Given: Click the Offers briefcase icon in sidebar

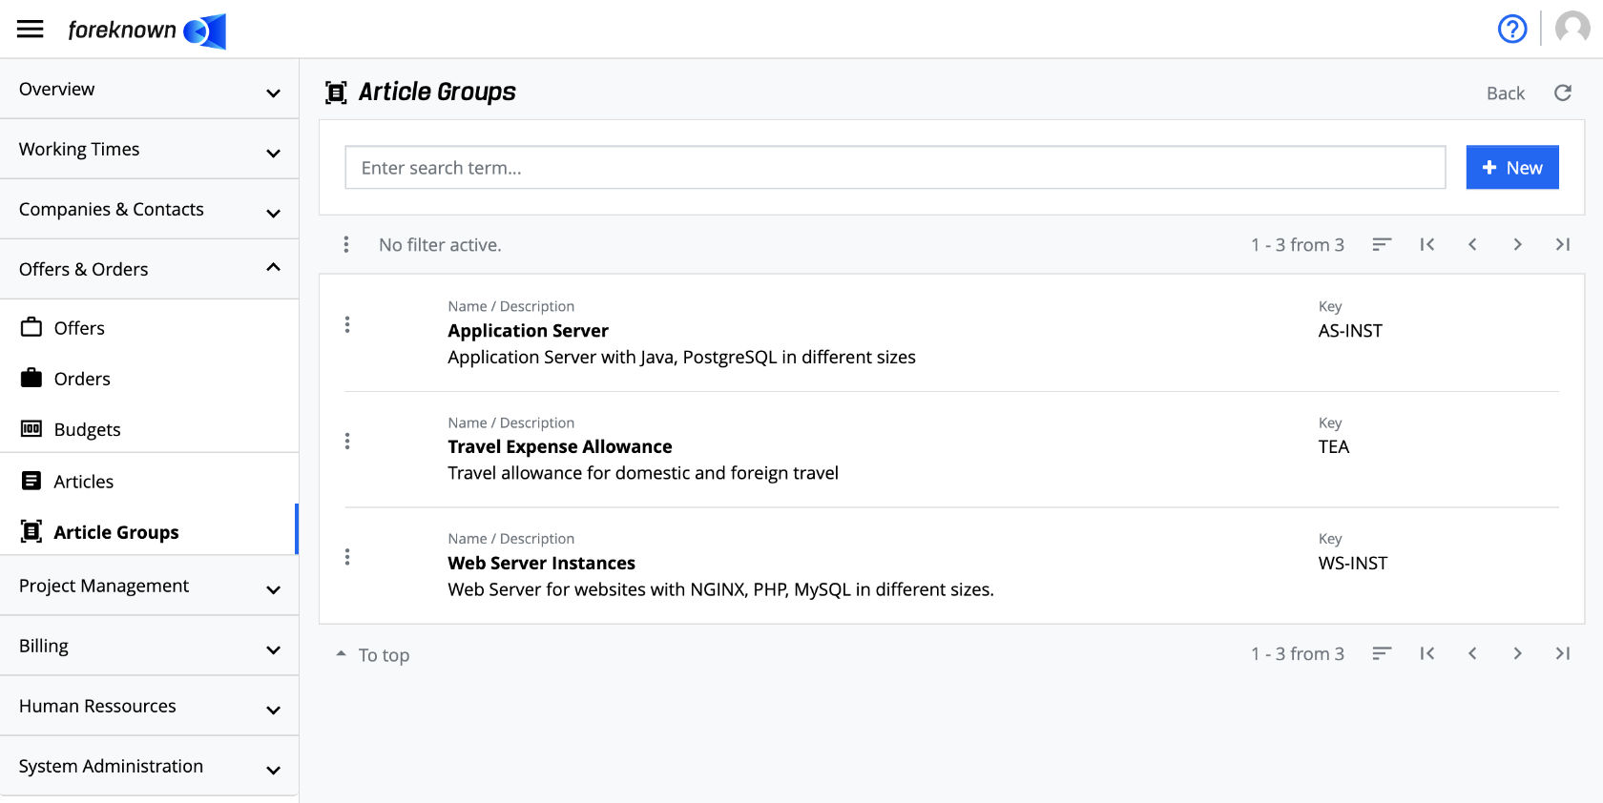Looking at the screenshot, I should pos(31,327).
